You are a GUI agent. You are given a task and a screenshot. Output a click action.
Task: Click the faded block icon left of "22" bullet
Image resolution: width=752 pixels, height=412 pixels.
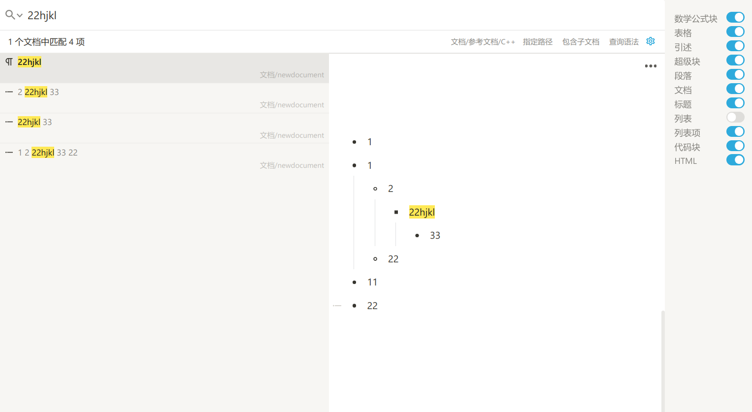click(x=337, y=305)
